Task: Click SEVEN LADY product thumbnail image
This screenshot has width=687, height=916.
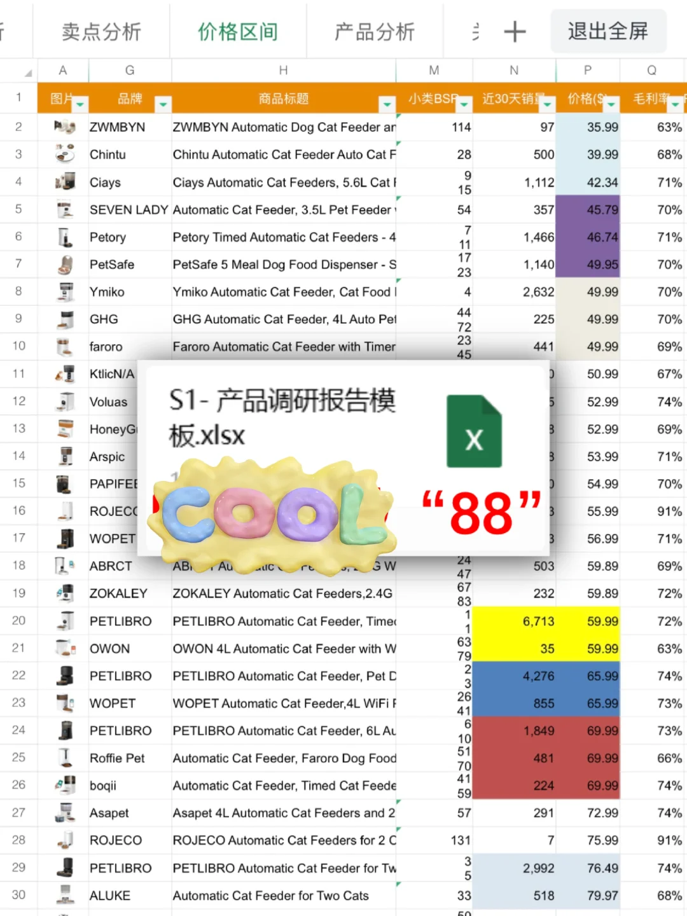Action: pos(64,209)
